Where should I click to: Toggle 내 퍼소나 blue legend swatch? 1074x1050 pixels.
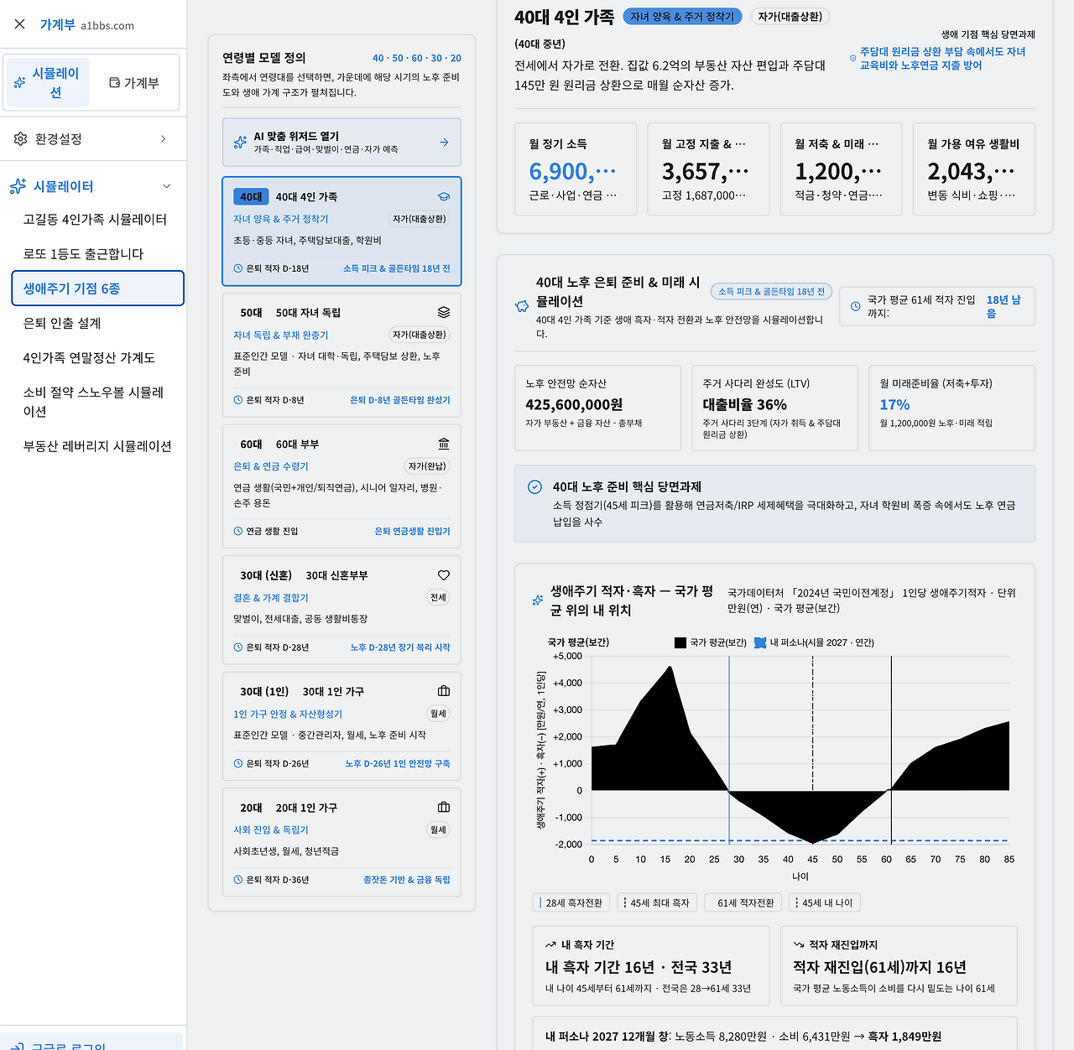[760, 643]
